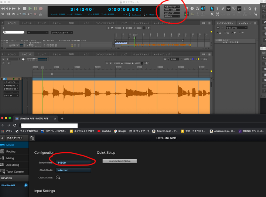This screenshot has height=197, width=266.
Task: Reload the browser page
Action: tap(14, 125)
